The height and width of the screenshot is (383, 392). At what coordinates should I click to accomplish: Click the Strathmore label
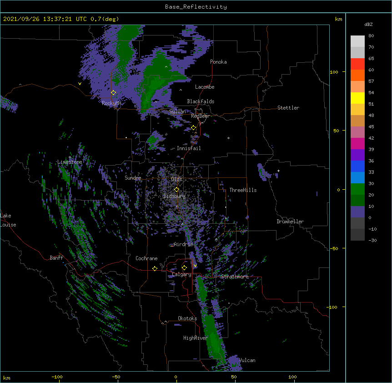(x=235, y=277)
